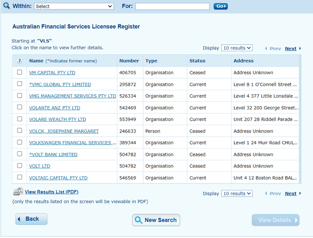Click licence number 546569
This screenshot has height=238, width=313.
(128, 178)
